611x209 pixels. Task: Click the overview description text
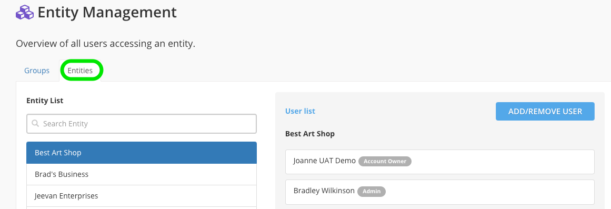point(106,43)
